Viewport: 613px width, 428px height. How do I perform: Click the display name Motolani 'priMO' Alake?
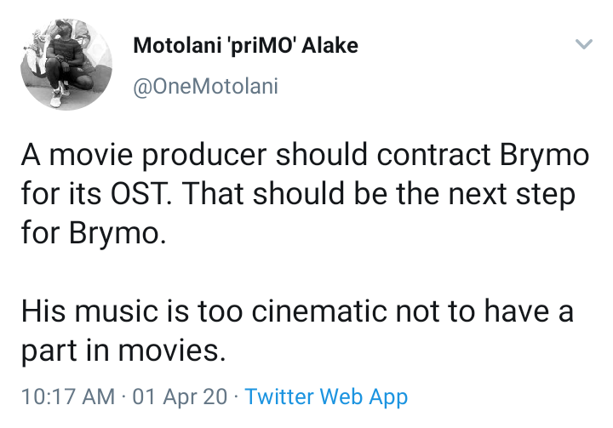(x=245, y=45)
